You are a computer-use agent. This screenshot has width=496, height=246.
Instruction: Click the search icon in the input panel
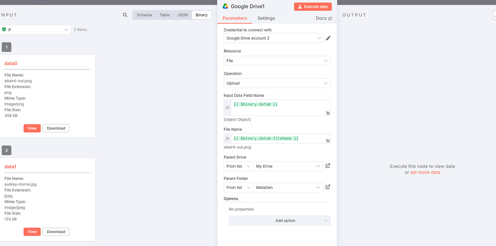click(x=125, y=15)
